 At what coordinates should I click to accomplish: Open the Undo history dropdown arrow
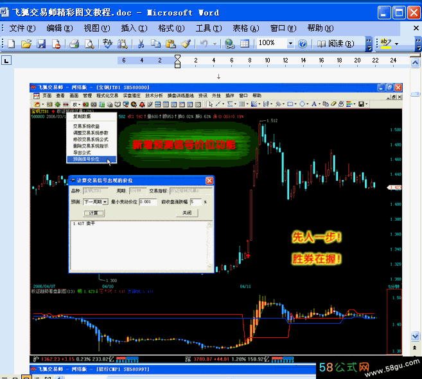pyautogui.click(x=215, y=44)
